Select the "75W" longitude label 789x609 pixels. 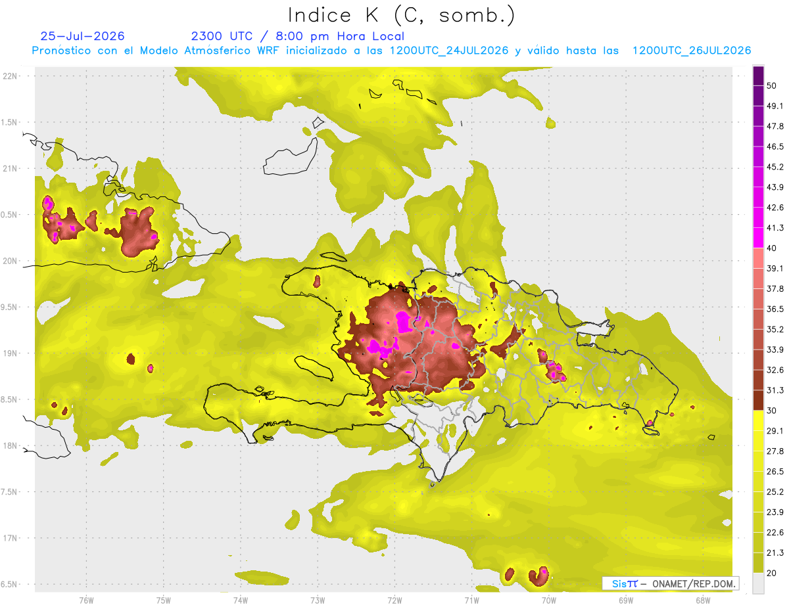(163, 600)
